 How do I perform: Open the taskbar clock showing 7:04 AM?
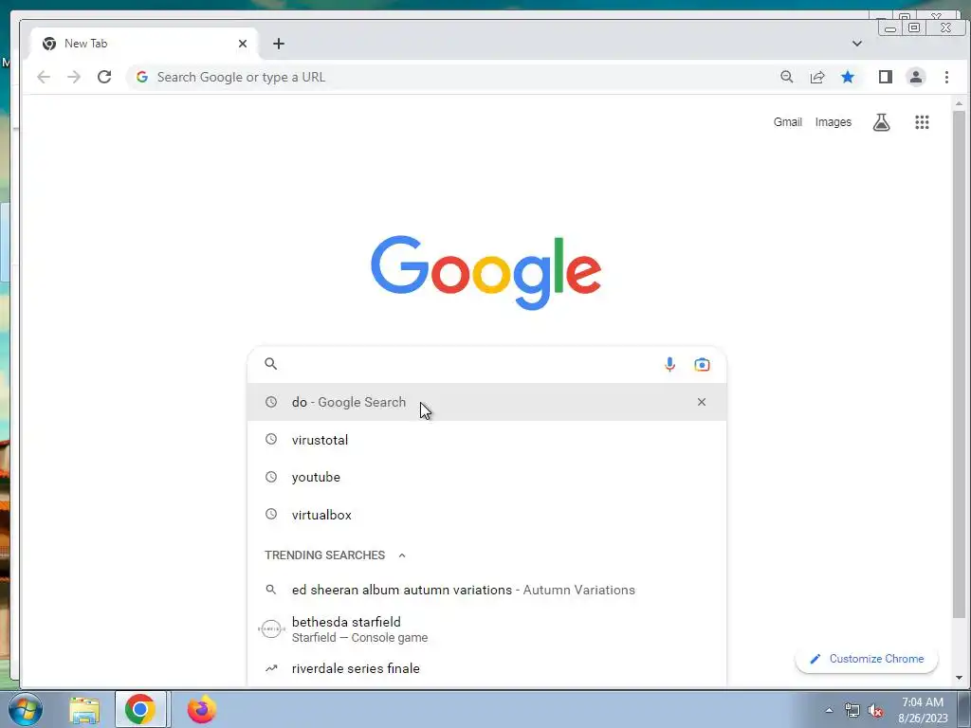(923, 710)
